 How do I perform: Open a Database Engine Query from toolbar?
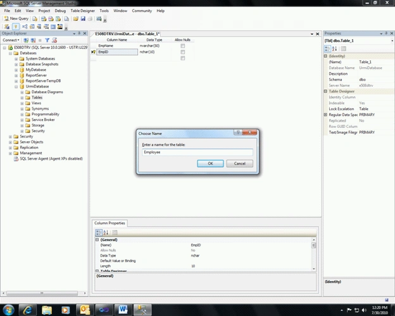pyautogui.click(x=35, y=18)
